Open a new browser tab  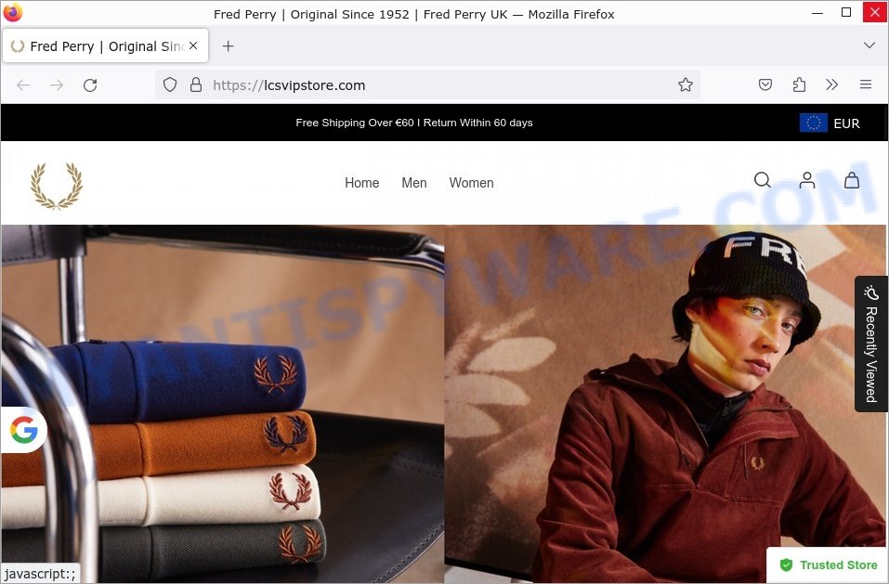(x=228, y=45)
